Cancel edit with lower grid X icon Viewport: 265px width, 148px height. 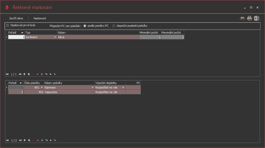click(x=42, y=140)
